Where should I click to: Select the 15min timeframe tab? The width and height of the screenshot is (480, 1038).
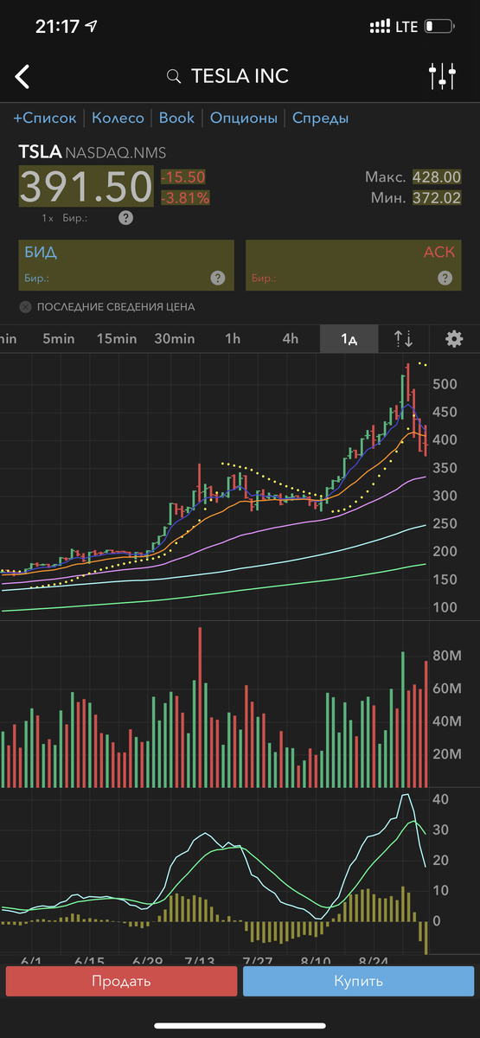[x=117, y=339]
